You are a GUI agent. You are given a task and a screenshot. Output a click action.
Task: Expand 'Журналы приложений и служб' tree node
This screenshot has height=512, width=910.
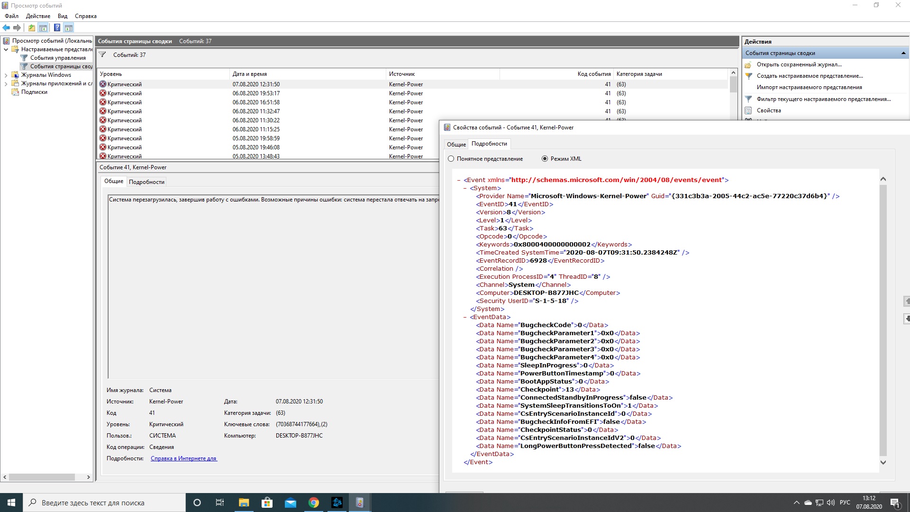[x=6, y=83]
